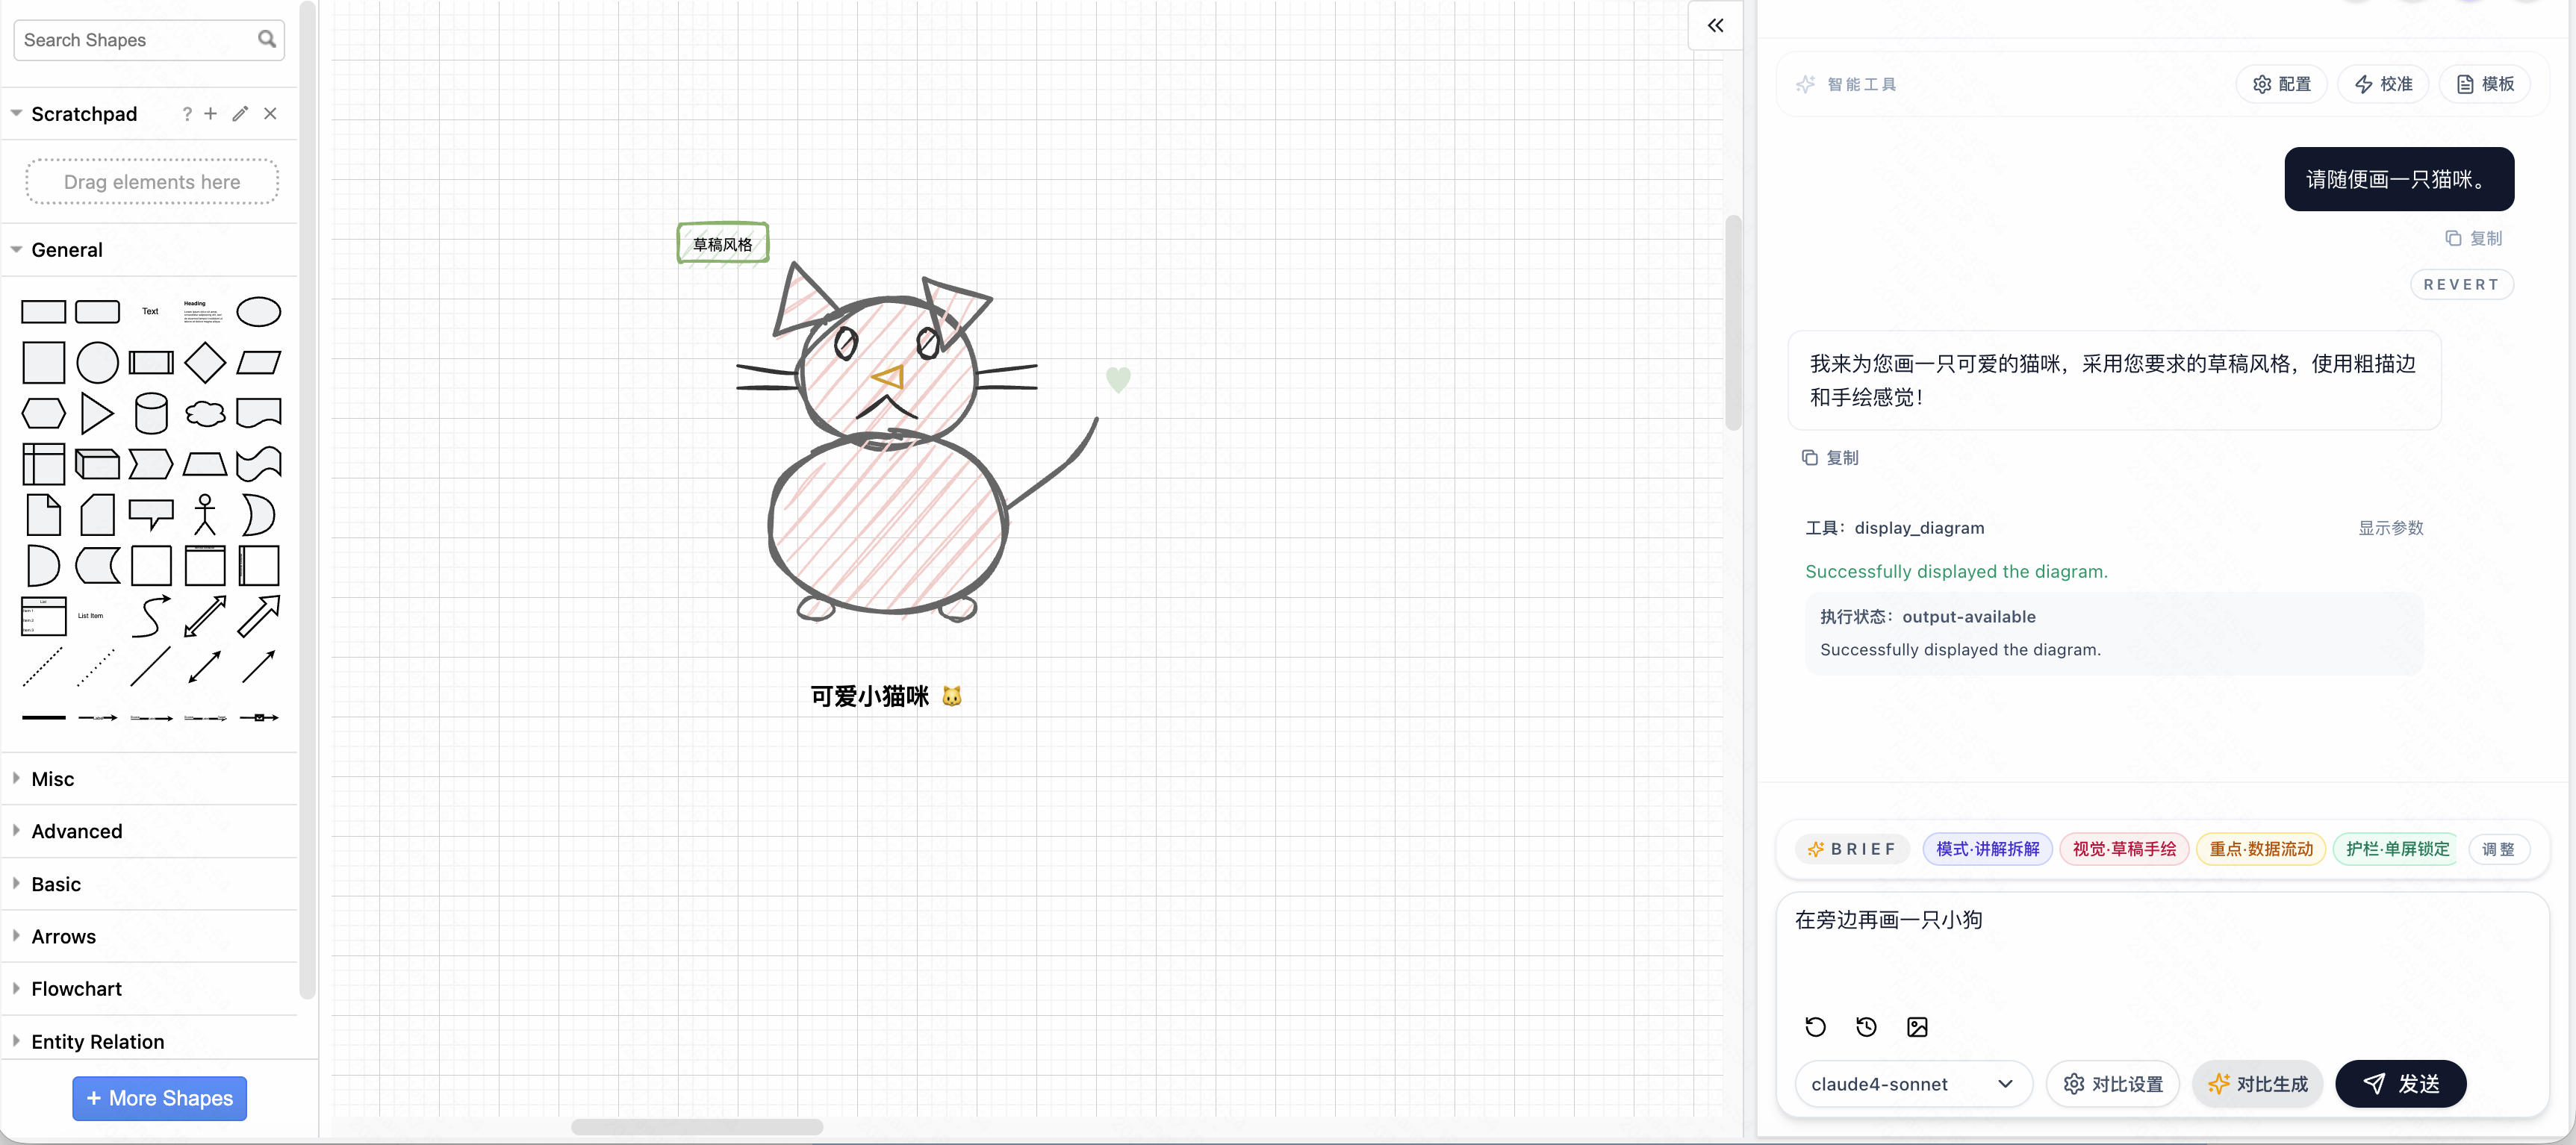
Task: Toggle the 护栏·单屏锁定 tag
Action: click(x=2395, y=848)
